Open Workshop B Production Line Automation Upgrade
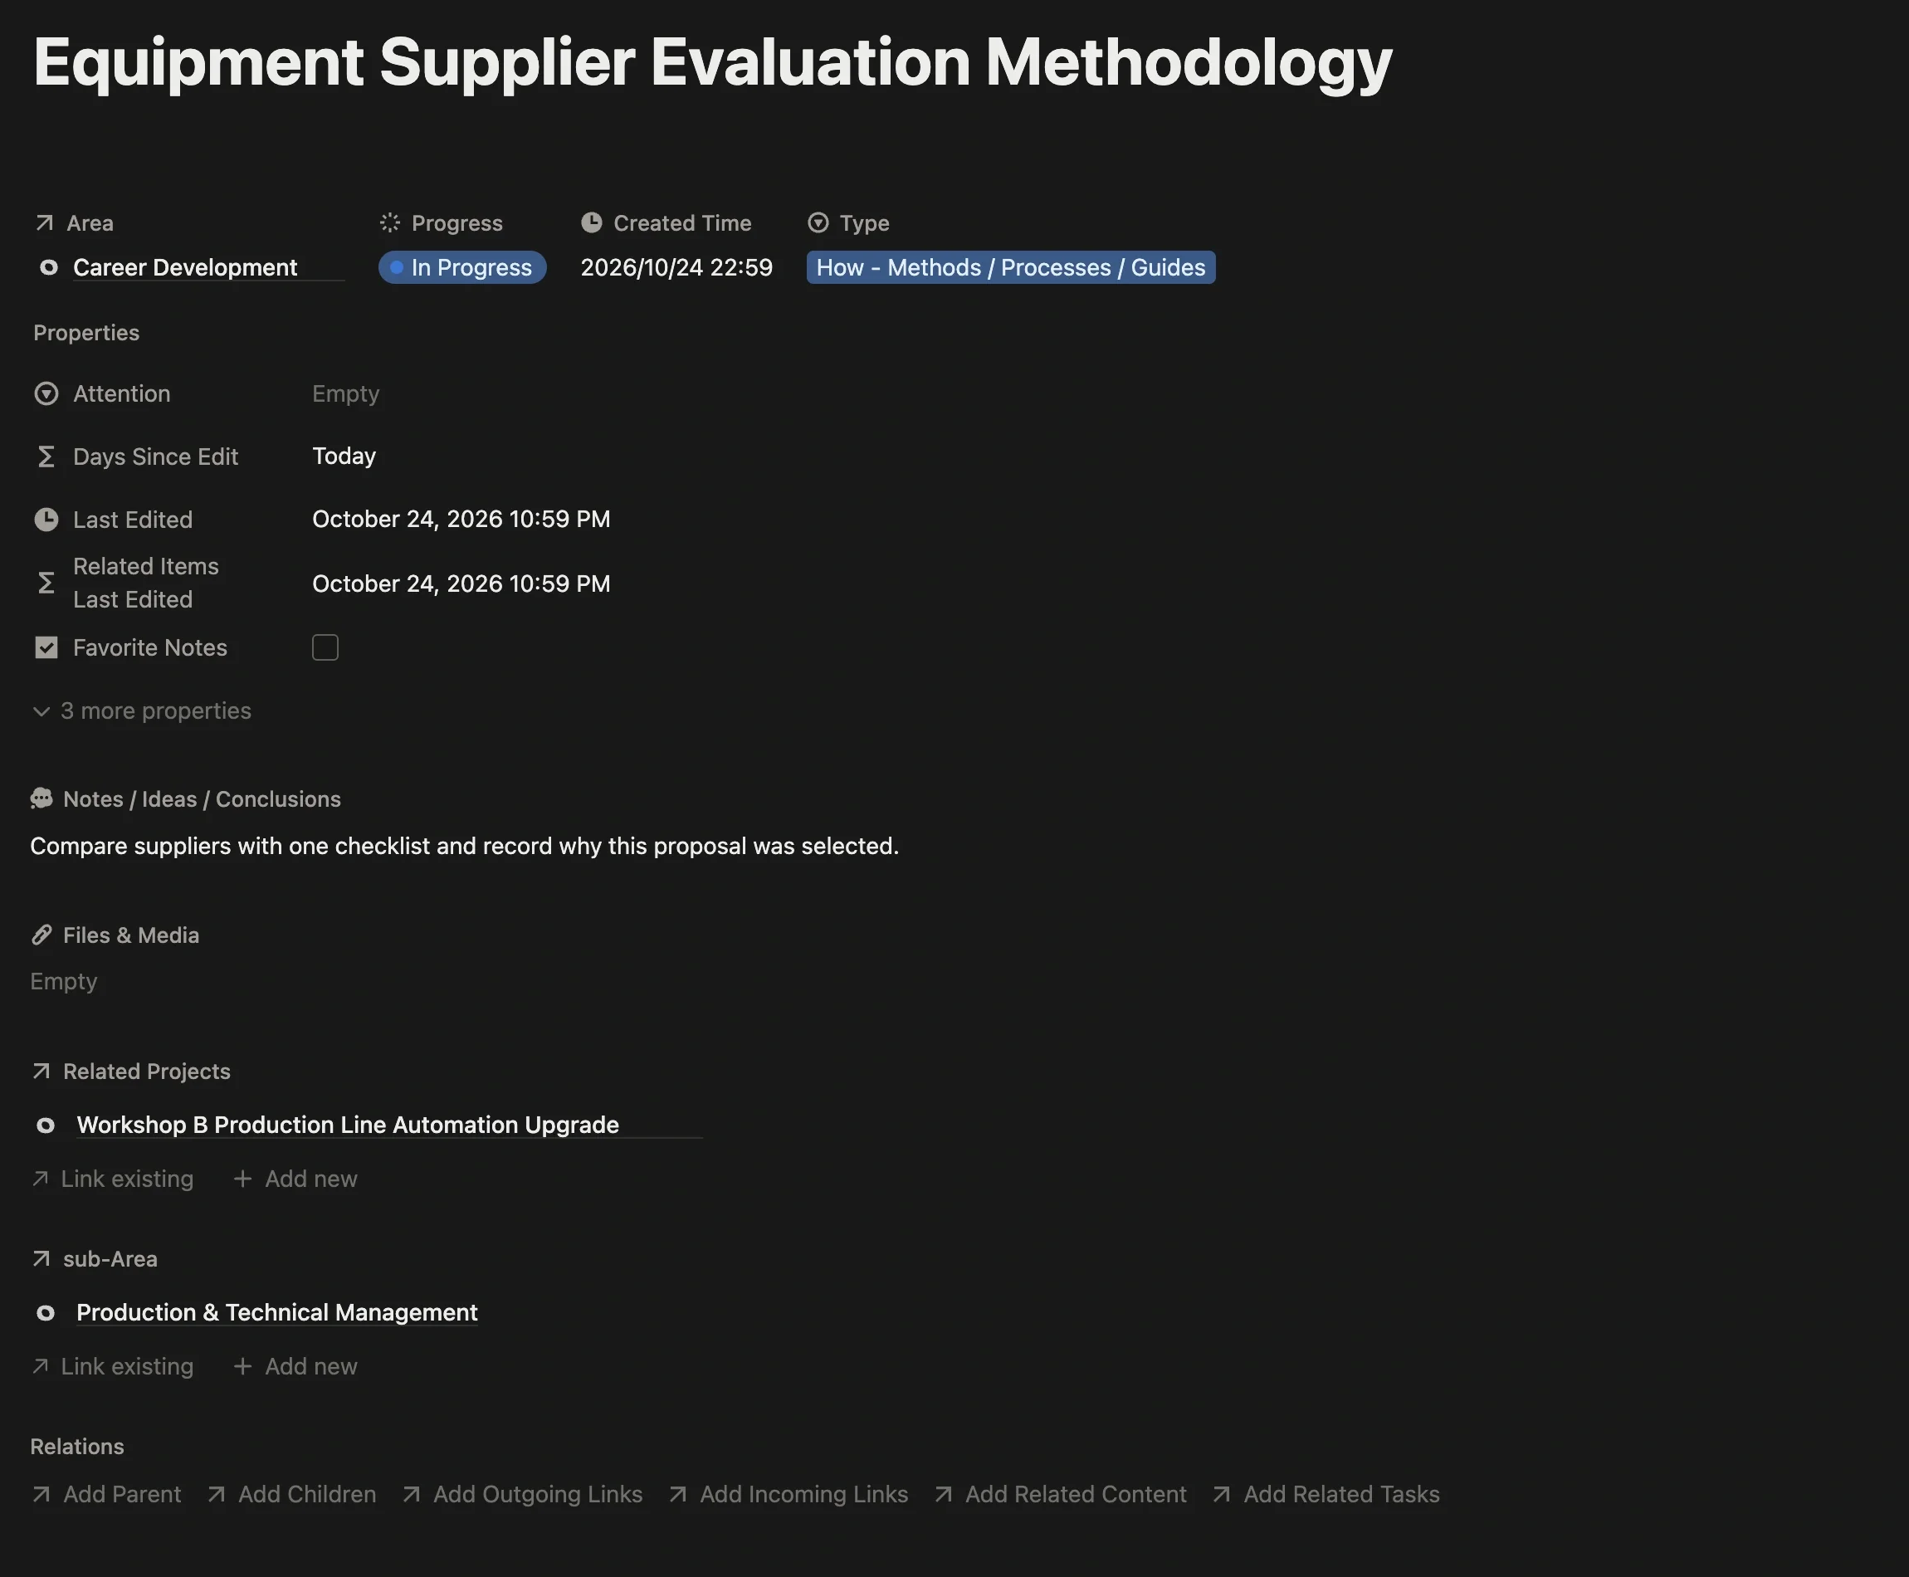Viewport: 1909px width, 1577px height. pyautogui.click(x=348, y=1125)
